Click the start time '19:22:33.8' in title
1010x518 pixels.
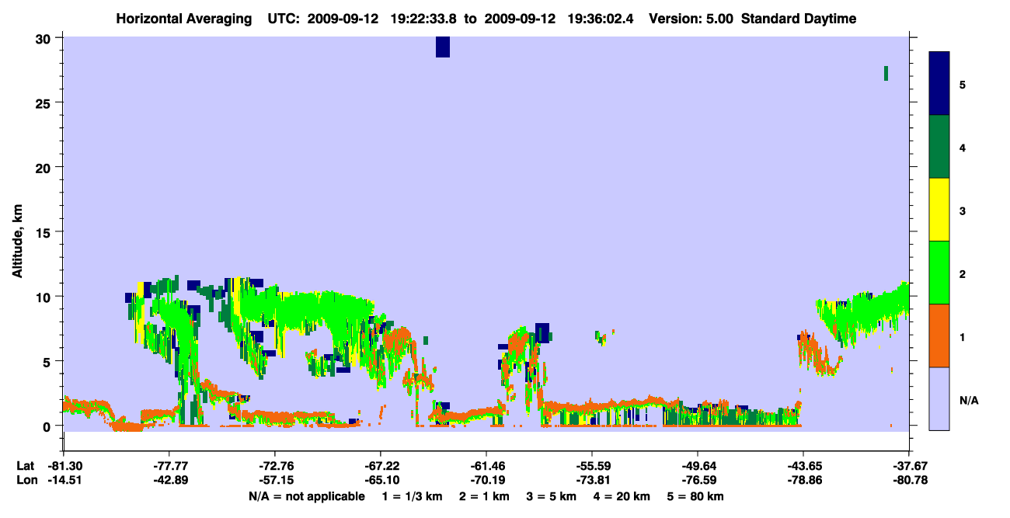pos(424,19)
